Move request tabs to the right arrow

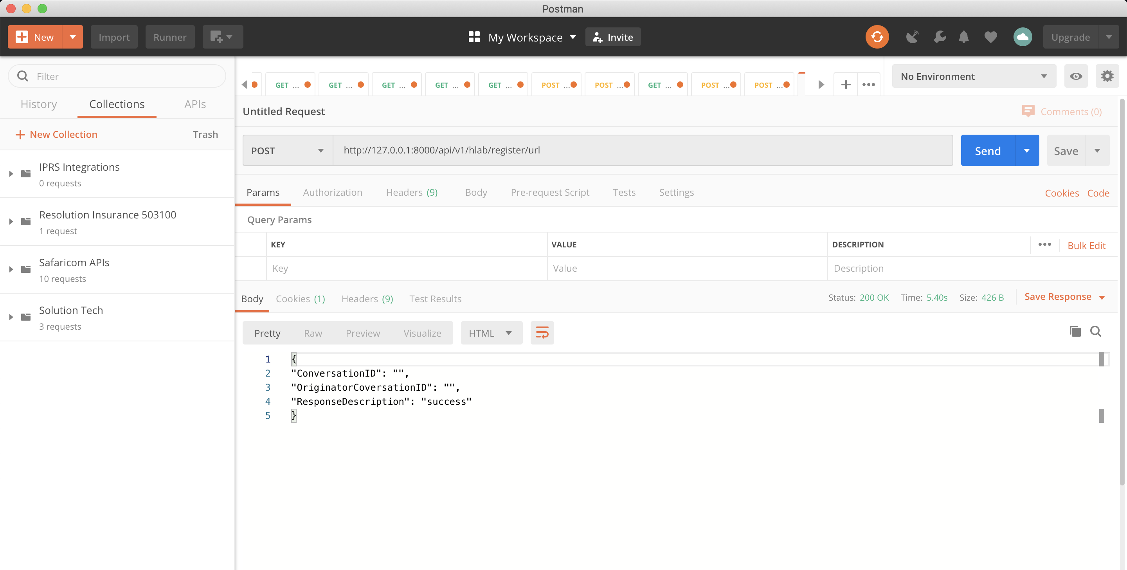[x=821, y=85]
